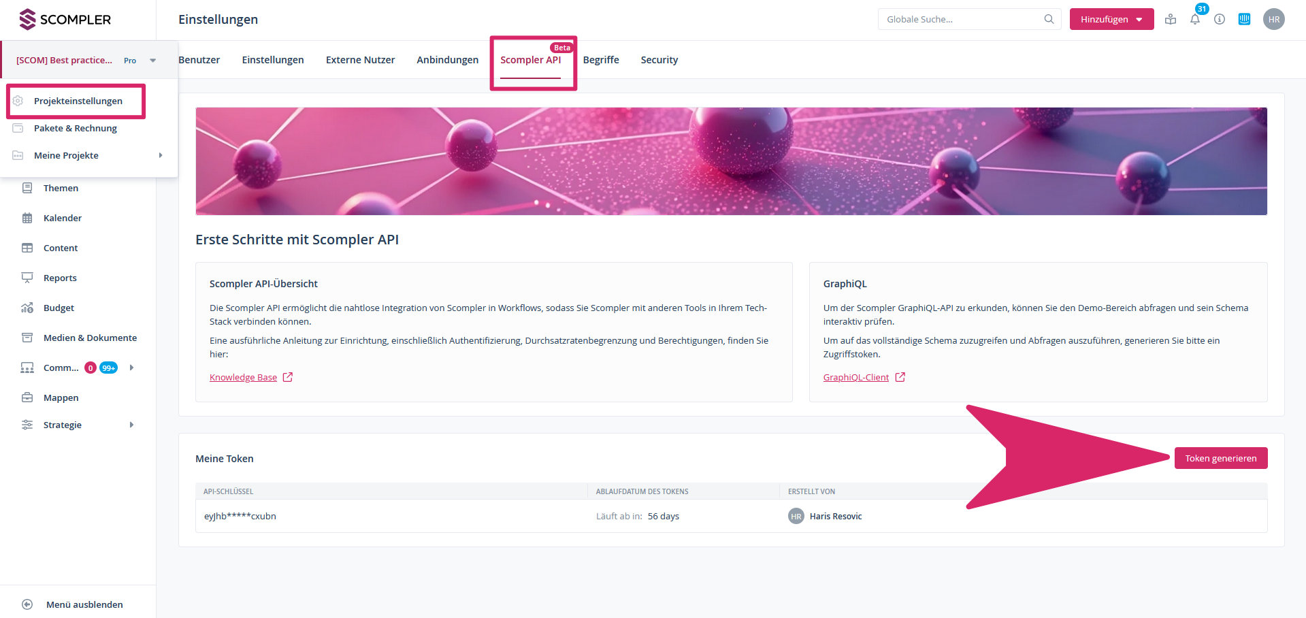Click the HR user avatar

(x=1273, y=20)
